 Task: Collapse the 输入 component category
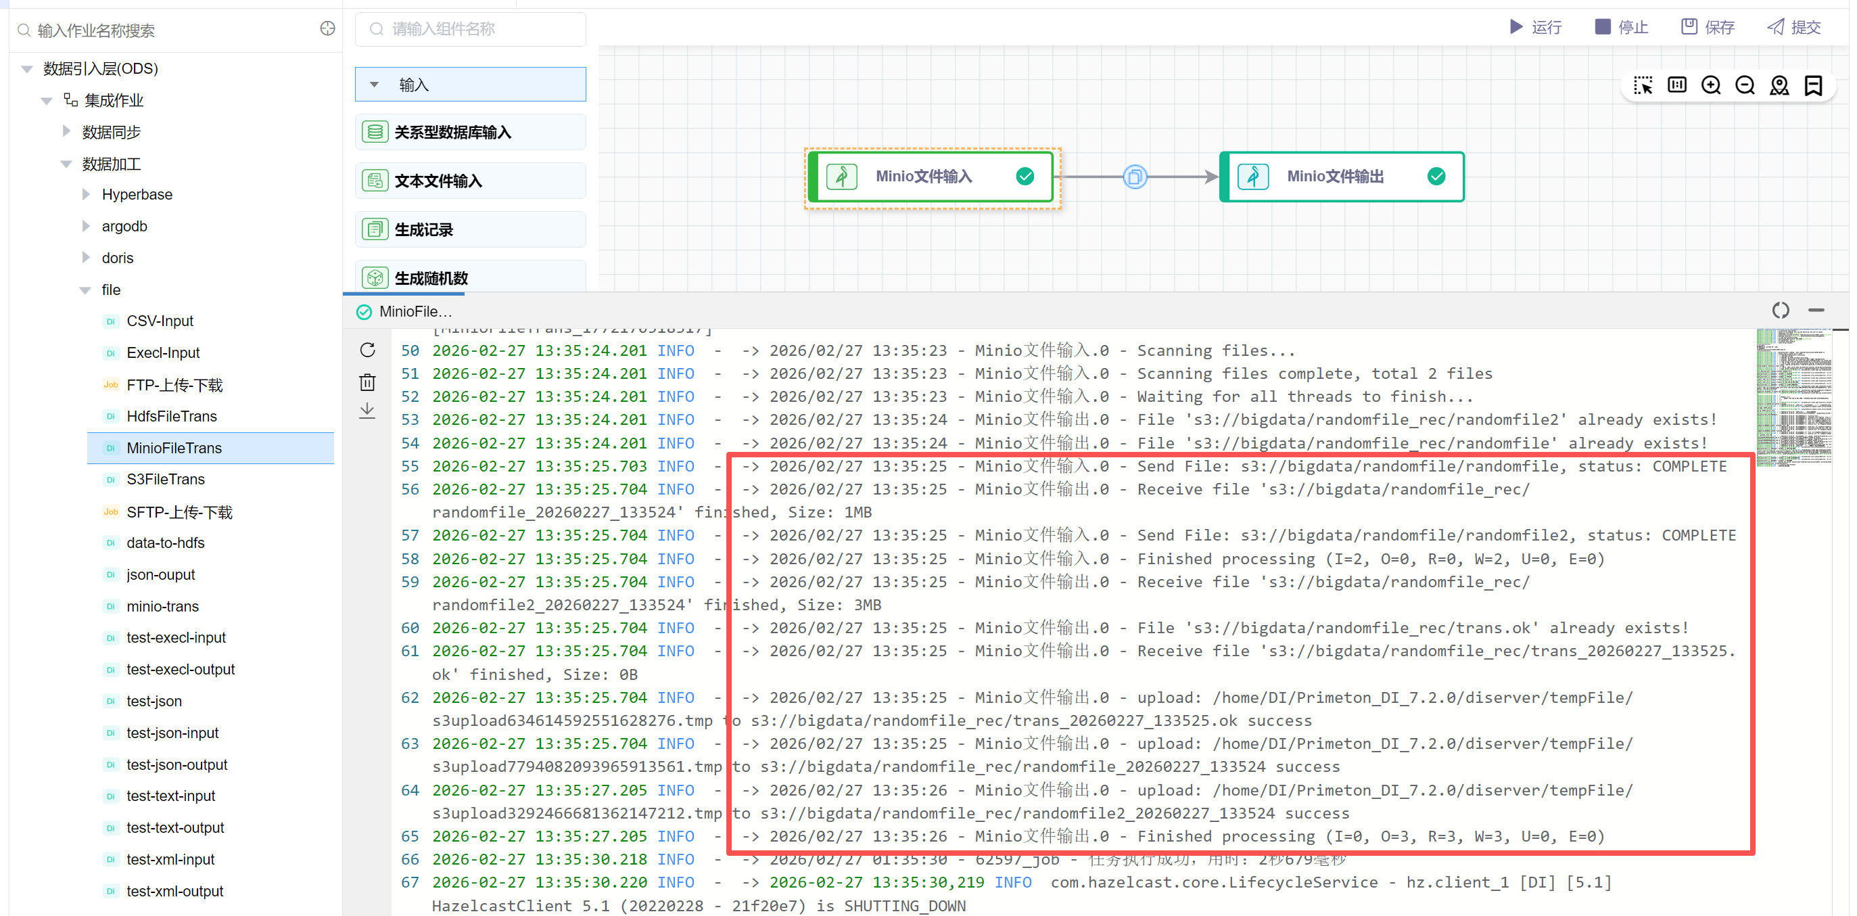(375, 85)
